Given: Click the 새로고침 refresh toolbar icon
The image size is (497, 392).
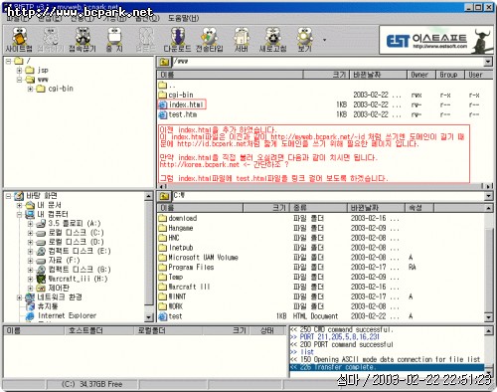Looking at the screenshot, I should [x=272, y=40].
